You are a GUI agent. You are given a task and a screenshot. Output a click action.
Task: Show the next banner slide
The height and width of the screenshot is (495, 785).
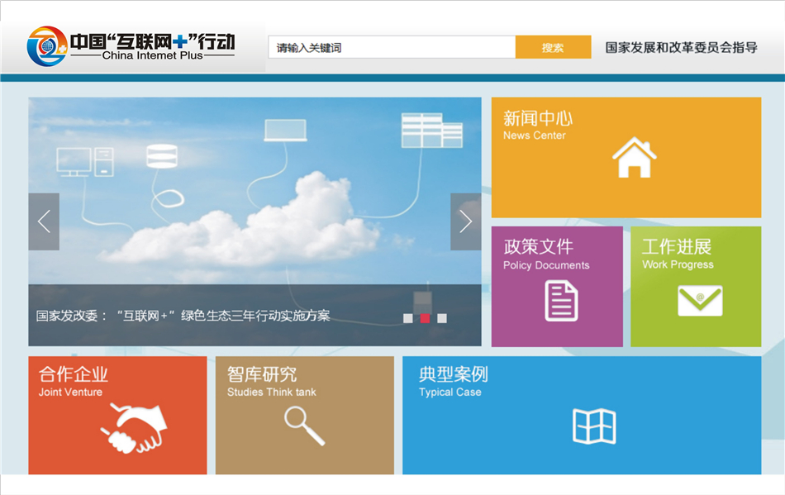(x=465, y=221)
